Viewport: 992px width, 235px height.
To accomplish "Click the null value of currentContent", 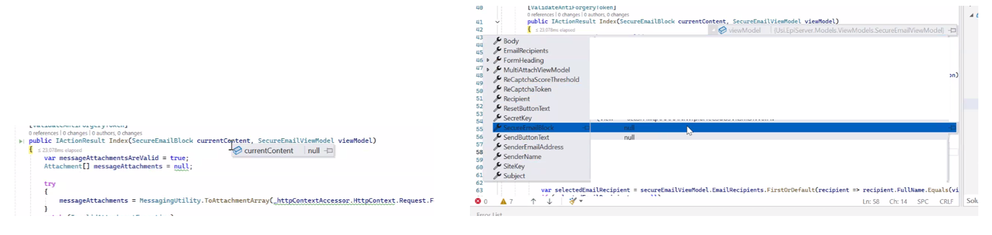I will [313, 151].
